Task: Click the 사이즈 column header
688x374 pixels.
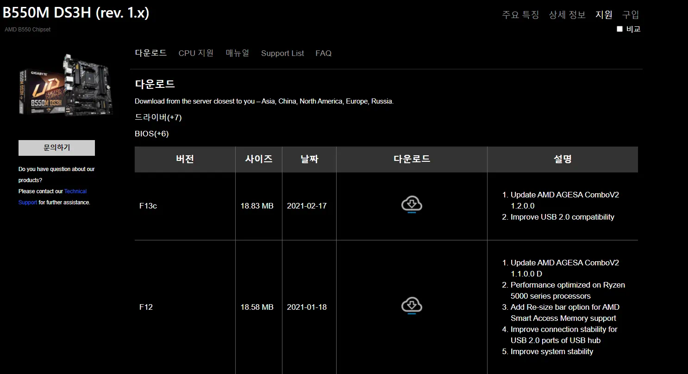Action: click(x=259, y=159)
